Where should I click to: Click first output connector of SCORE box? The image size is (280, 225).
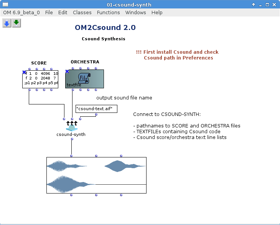pyautogui.click(x=30, y=90)
